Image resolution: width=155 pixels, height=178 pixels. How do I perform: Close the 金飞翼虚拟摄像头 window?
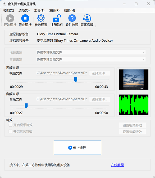click(148, 4)
